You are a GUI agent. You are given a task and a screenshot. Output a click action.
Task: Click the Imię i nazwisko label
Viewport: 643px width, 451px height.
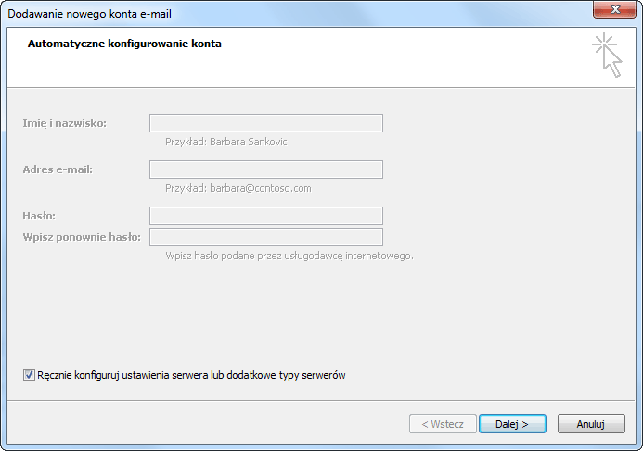[x=64, y=123]
